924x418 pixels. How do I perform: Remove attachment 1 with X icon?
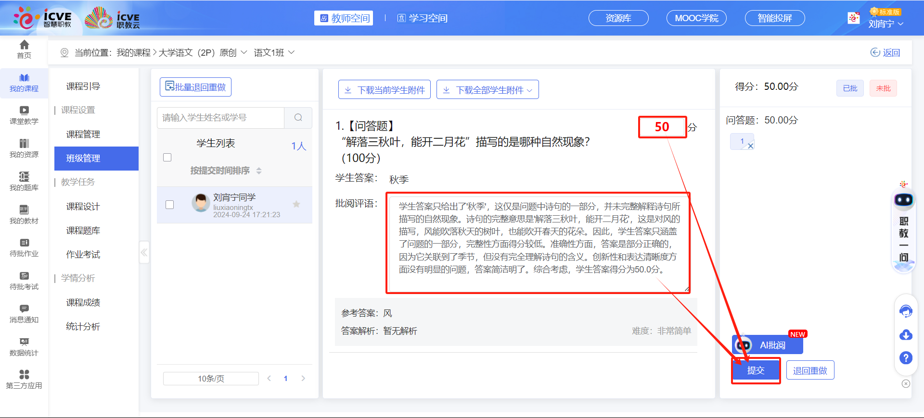click(750, 146)
